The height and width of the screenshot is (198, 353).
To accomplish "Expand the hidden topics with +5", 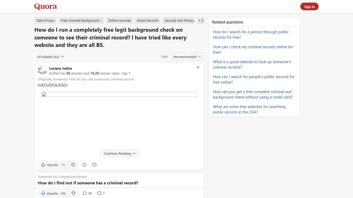I will click(x=201, y=20).
